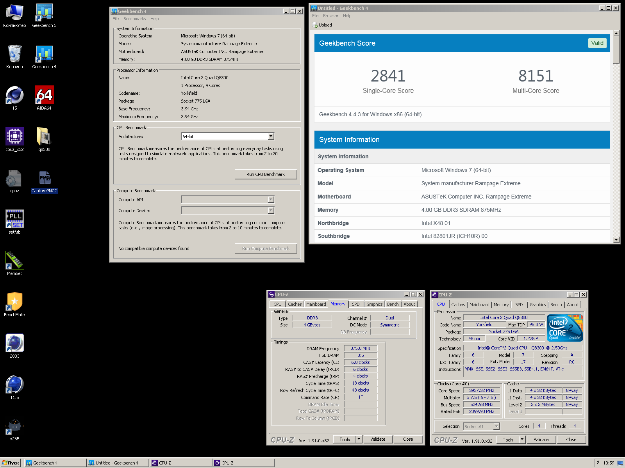Show hidden tray icons arrow
The width and height of the screenshot is (625, 468).
[598, 463]
